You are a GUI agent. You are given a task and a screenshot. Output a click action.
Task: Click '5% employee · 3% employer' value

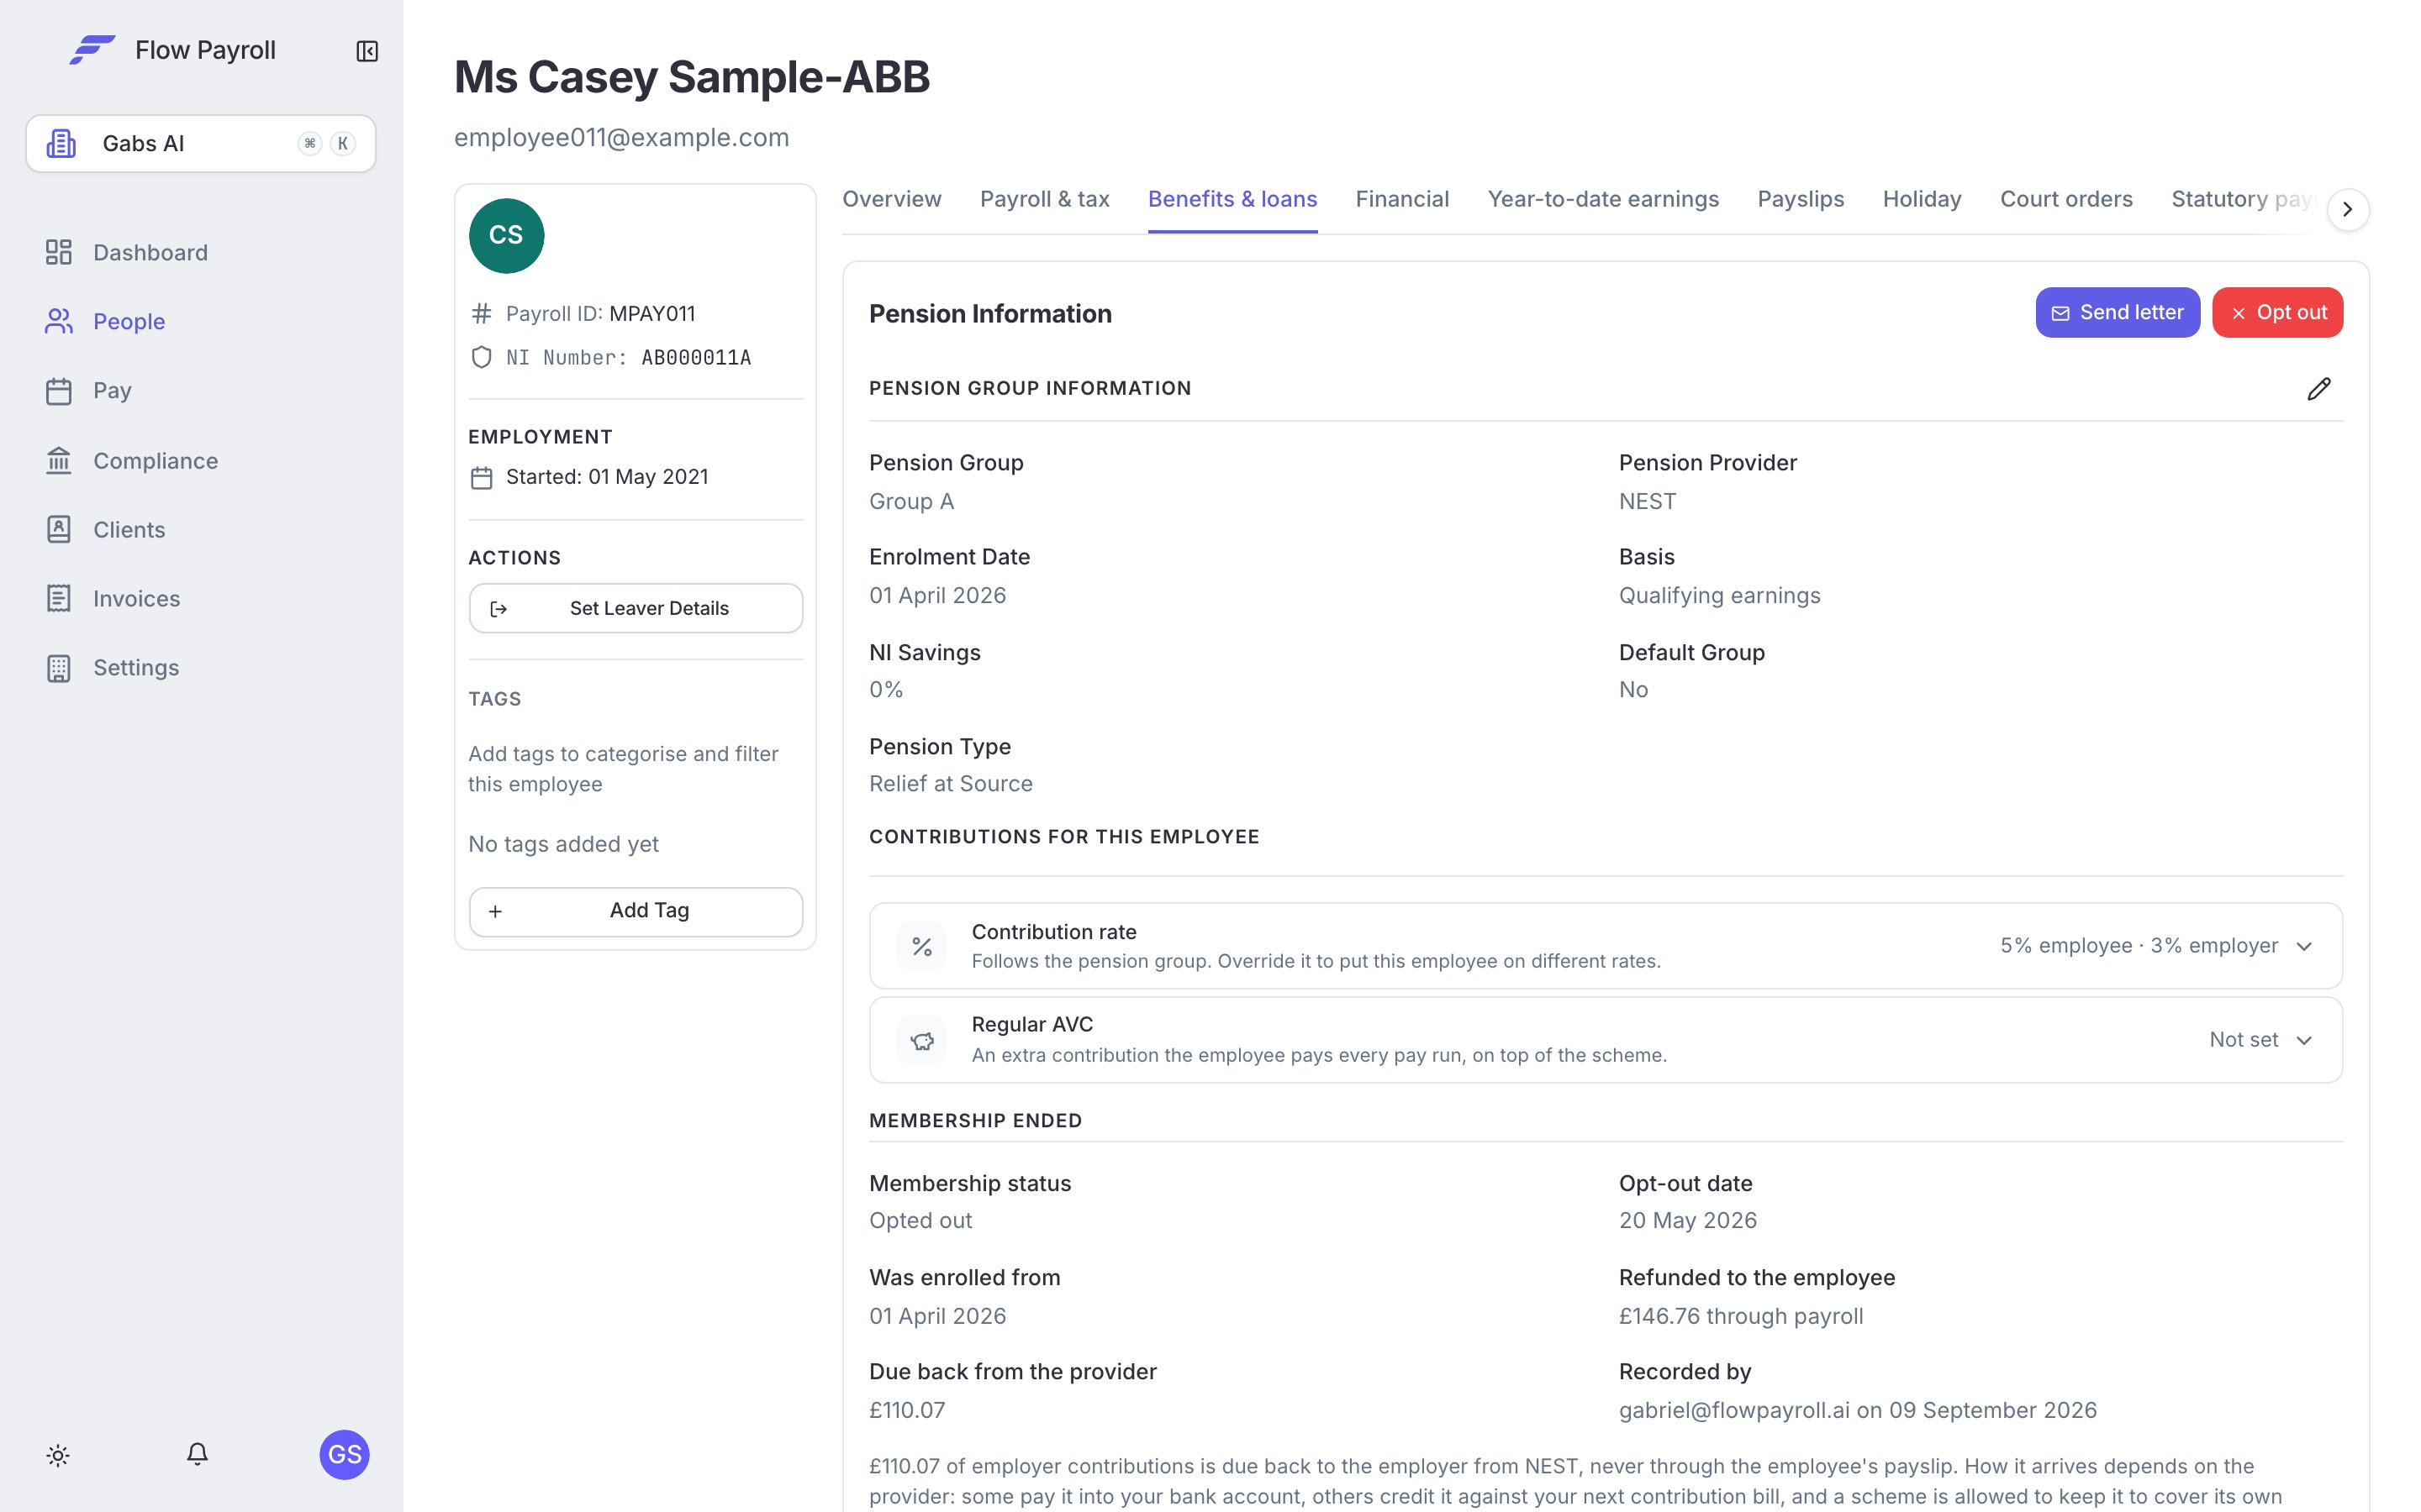pyautogui.click(x=2139, y=946)
